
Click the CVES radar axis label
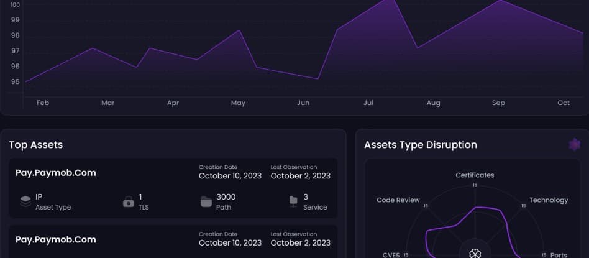pos(391,255)
